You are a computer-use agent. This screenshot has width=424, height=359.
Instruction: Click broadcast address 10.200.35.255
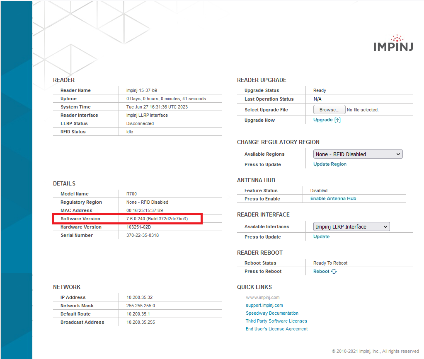point(141,322)
